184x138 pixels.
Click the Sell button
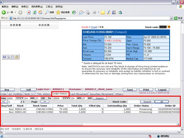28,90
